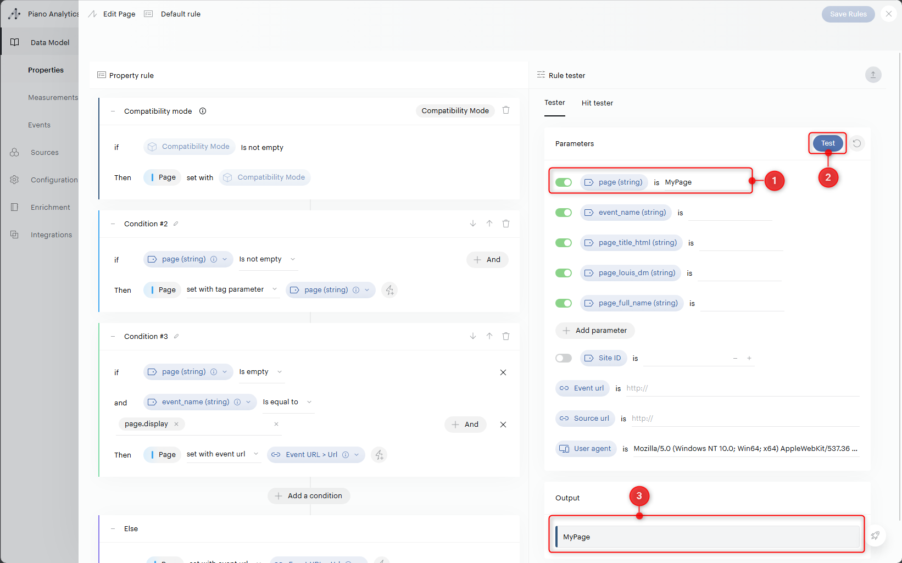Click the Event url input field
Image resolution: width=902 pixels, height=563 pixels.
[x=742, y=388]
